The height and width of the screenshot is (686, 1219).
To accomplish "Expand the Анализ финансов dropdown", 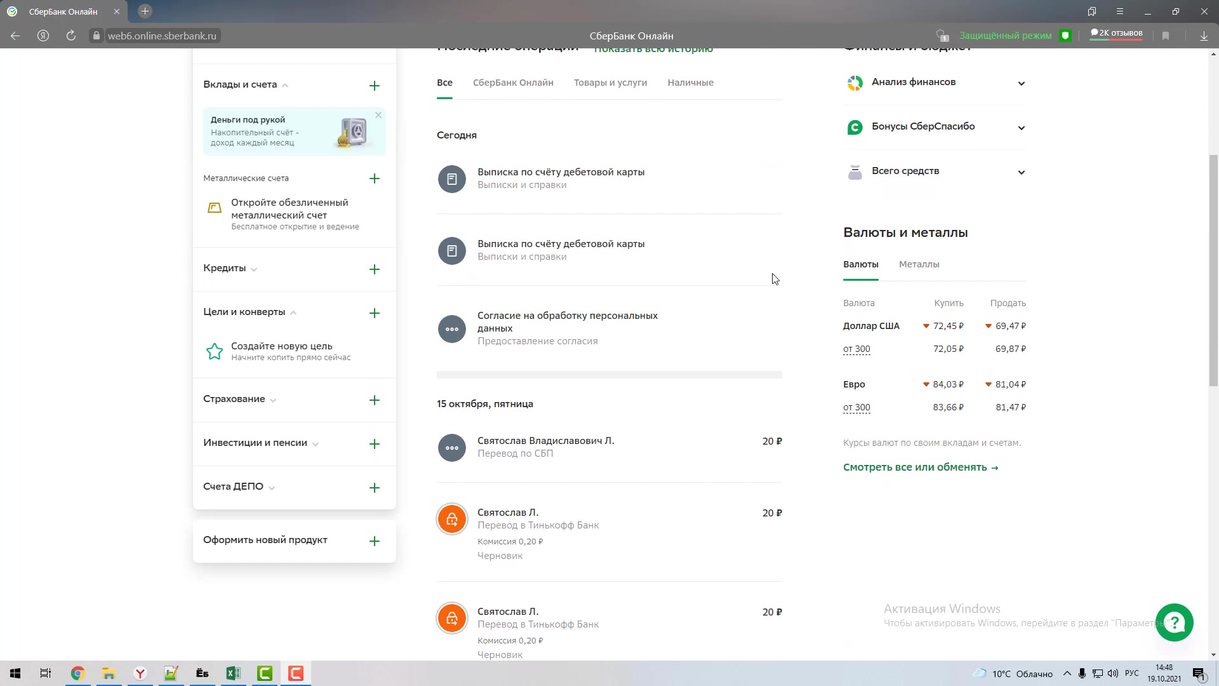I will point(1021,83).
